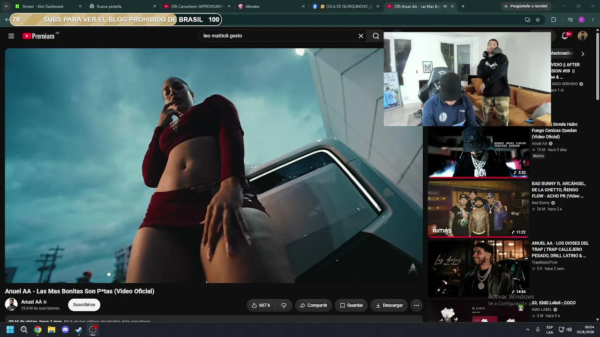Open Steam from the taskbar
The image size is (600, 337).
(79, 330)
